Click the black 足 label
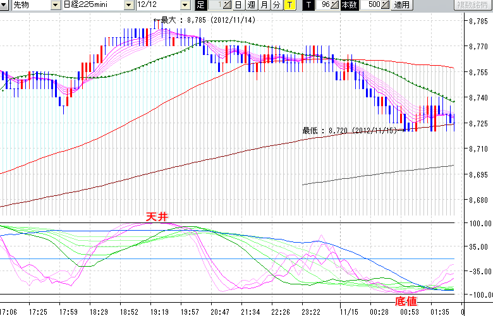Screen dimensions: 493x316 click(200, 6)
